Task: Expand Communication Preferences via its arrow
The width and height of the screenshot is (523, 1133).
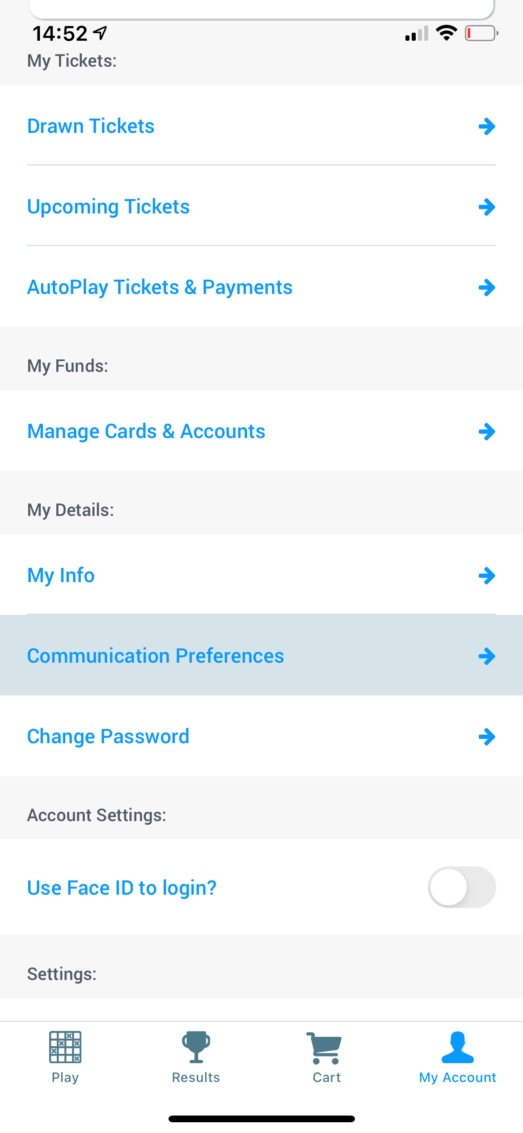Action: coord(487,656)
